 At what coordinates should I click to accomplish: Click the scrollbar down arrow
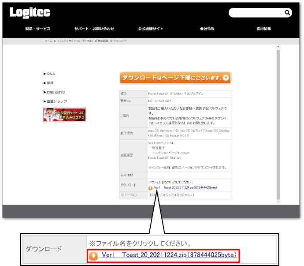point(278,202)
